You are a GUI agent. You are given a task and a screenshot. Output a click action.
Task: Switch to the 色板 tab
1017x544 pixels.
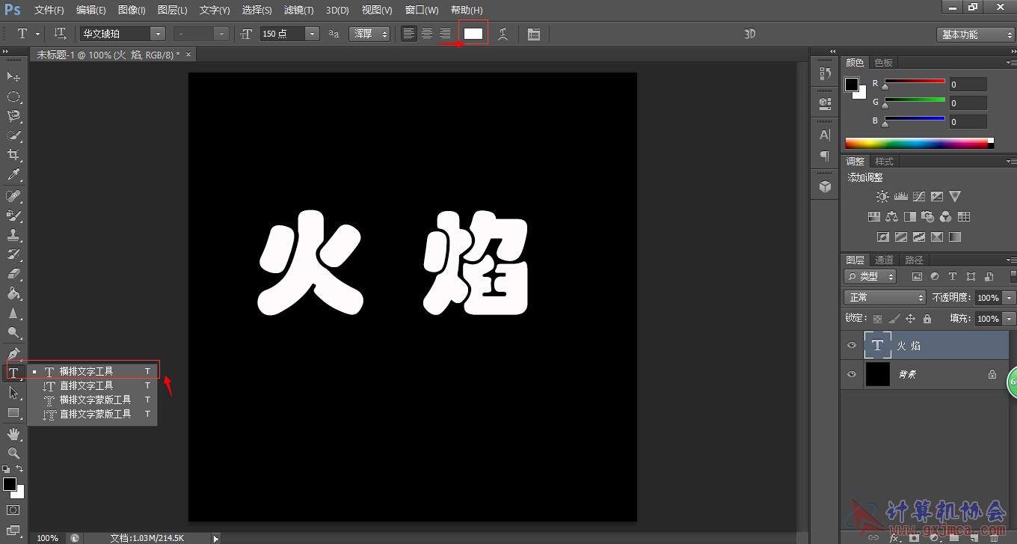click(884, 63)
